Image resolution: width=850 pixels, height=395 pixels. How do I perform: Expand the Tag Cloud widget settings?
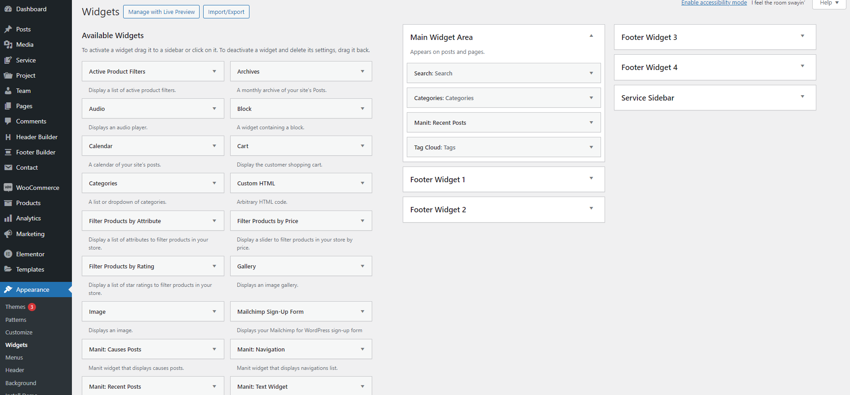click(x=591, y=147)
